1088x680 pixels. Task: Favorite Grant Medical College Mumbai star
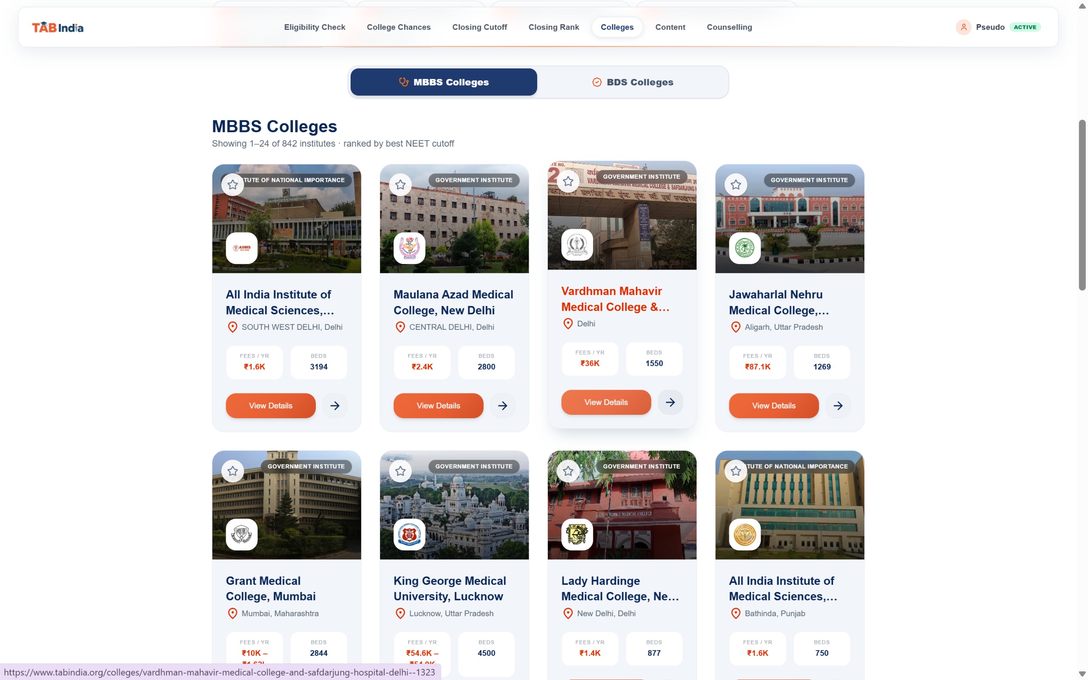coord(232,471)
